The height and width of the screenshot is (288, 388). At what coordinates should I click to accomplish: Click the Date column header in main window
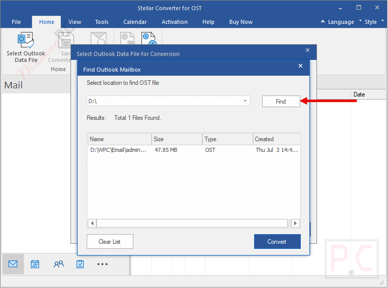coord(368,94)
